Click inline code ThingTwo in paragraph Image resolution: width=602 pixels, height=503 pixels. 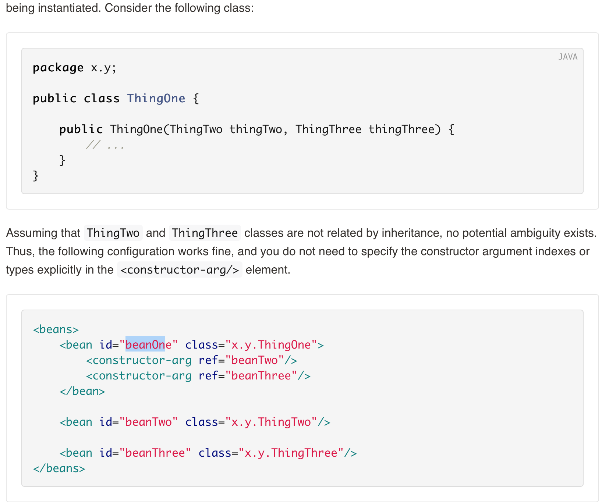point(113,233)
